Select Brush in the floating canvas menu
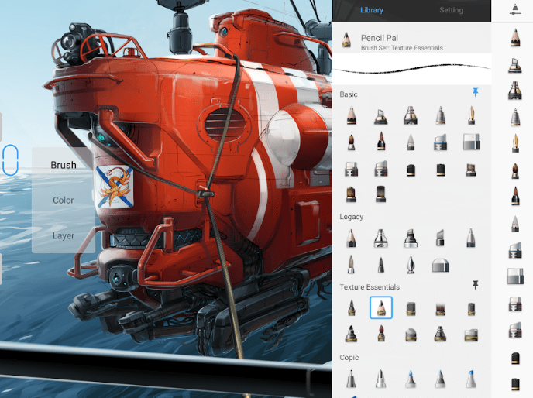This screenshot has height=398, width=533. [64, 165]
